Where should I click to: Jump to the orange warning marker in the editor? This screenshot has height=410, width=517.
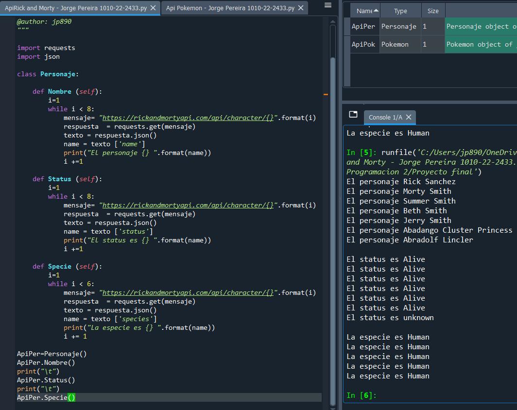326,94
